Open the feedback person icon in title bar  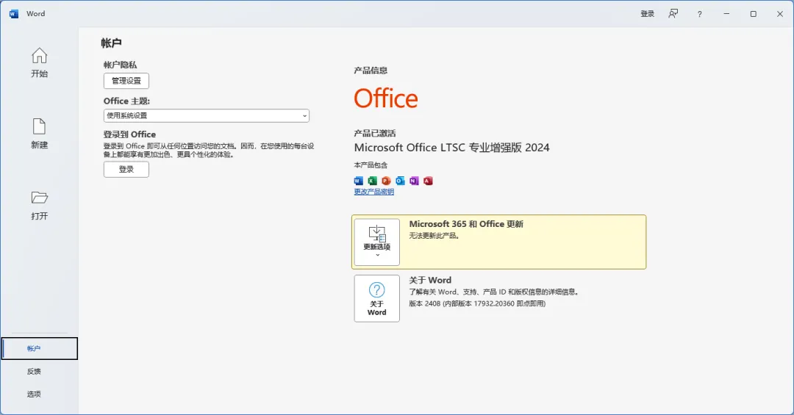point(673,14)
